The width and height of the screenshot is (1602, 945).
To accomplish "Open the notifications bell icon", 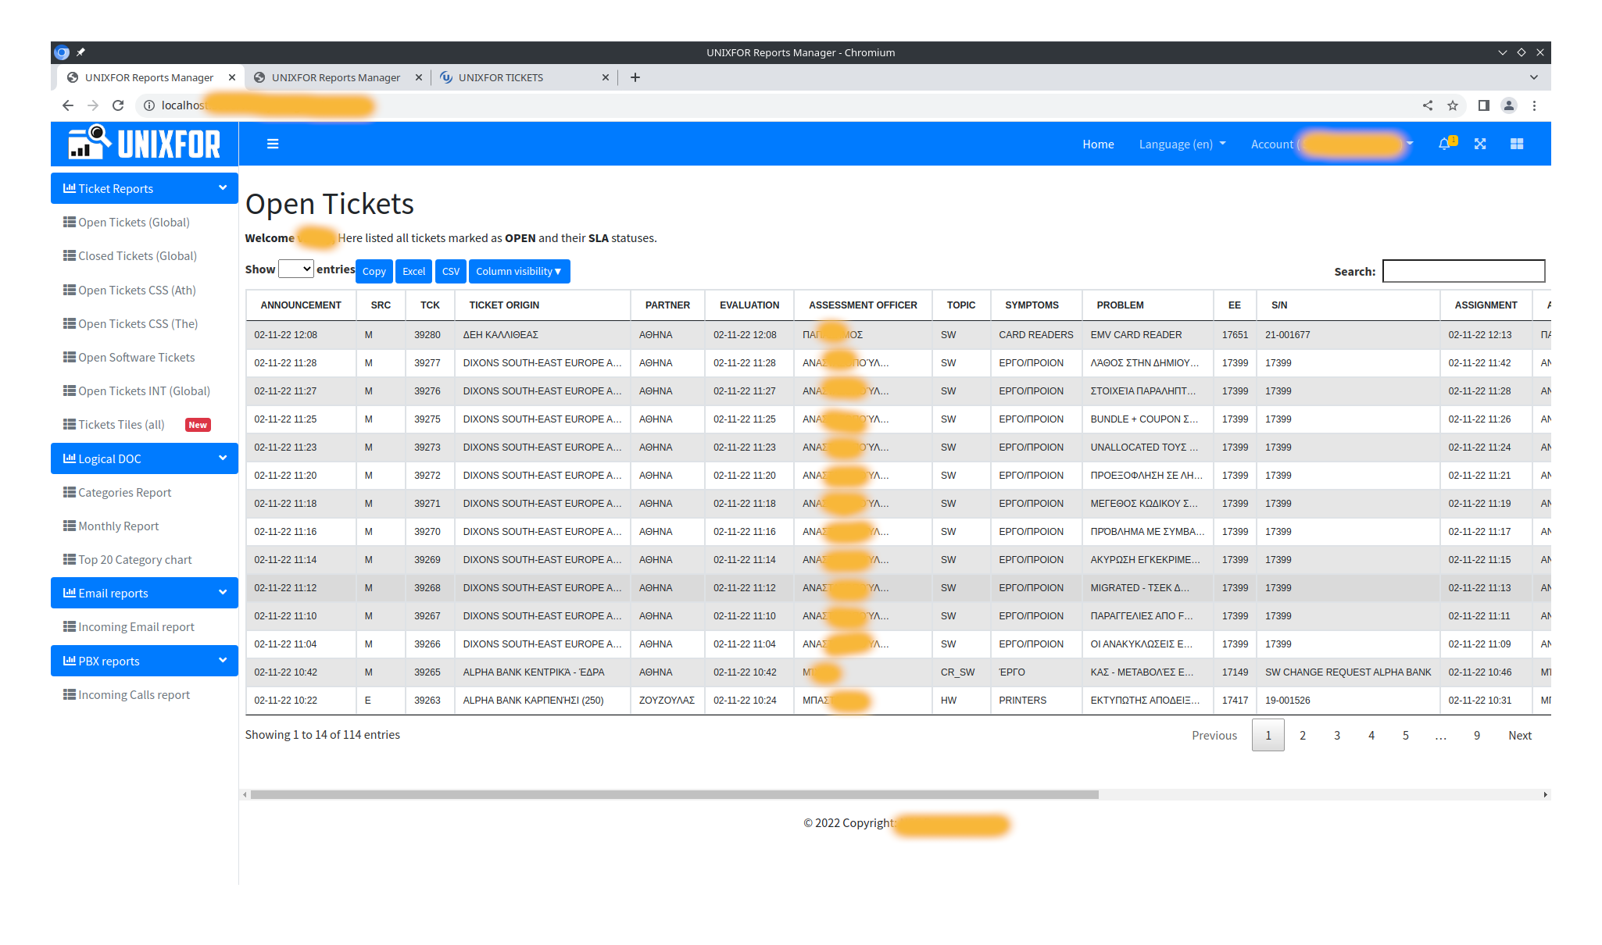I will pyautogui.click(x=1444, y=144).
